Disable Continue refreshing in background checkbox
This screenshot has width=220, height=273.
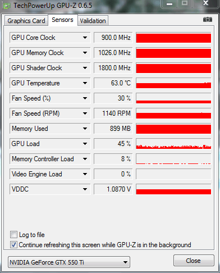(13, 245)
